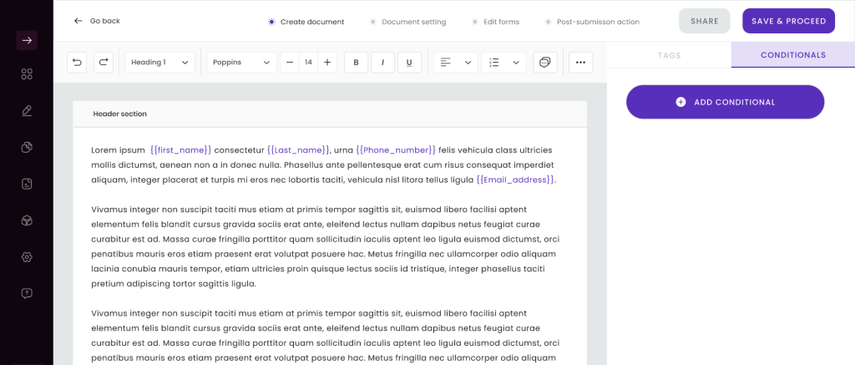The image size is (855, 365).
Task: Click the Header section label
Action: tap(120, 114)
